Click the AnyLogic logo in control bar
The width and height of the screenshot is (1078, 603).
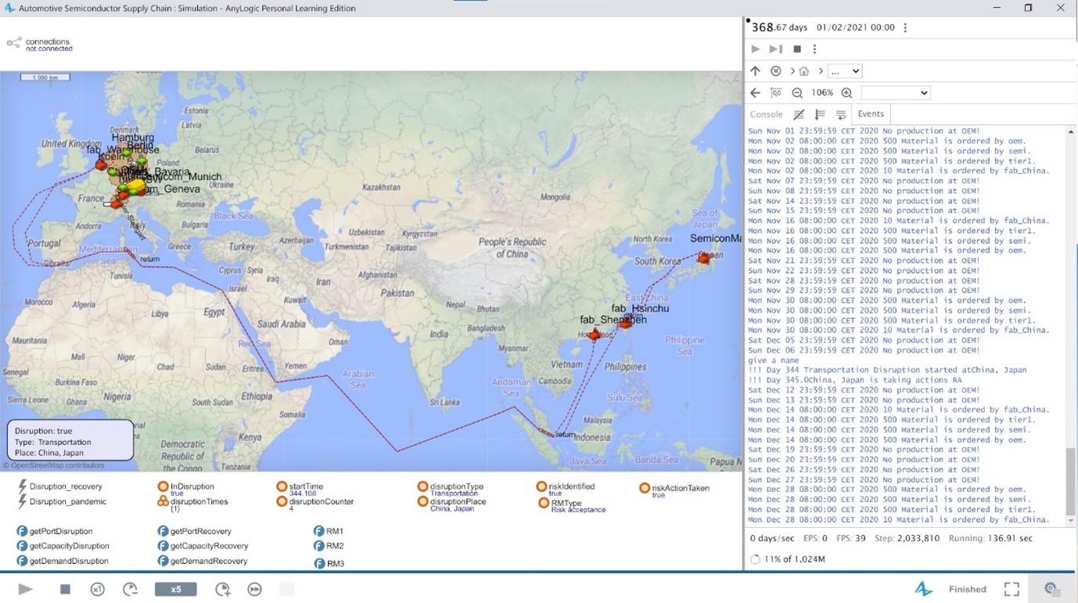coord(923,589)
